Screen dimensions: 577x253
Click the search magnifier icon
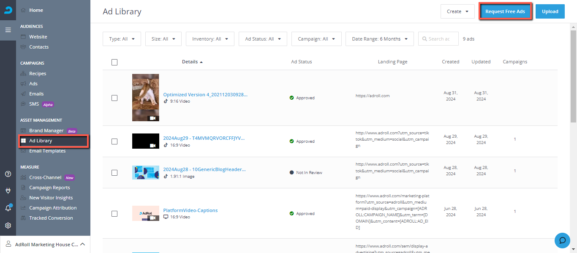(x=424, y=39)
